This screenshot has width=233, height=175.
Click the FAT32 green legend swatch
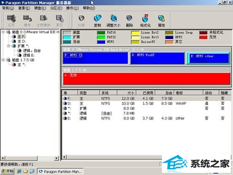point(101,37)
